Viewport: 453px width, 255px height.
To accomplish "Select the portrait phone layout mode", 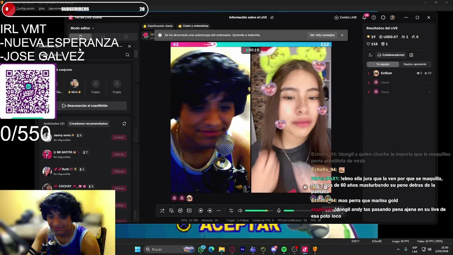I will [x=80, y=37].
